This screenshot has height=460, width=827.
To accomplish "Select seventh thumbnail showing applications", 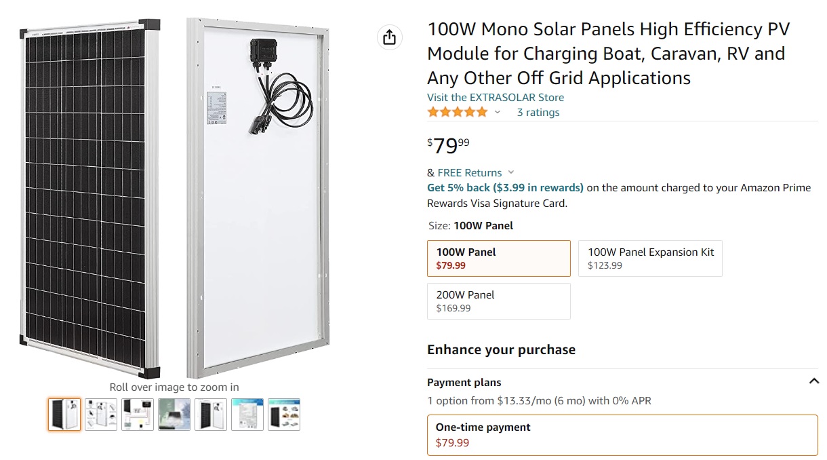I will point(284,415).
